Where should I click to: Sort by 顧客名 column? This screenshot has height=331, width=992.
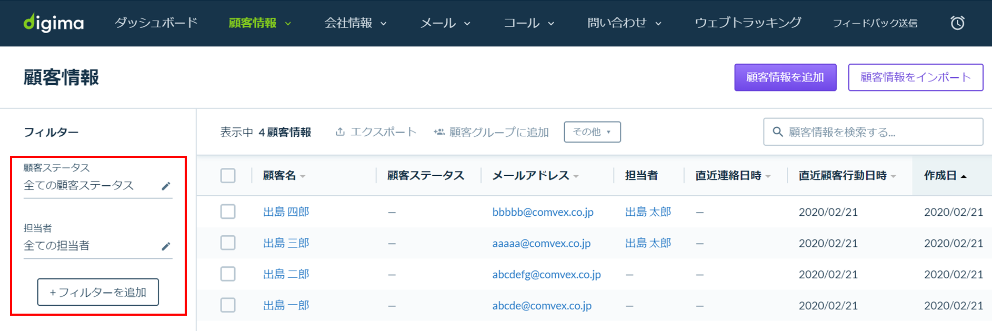[x=284, y=175]
